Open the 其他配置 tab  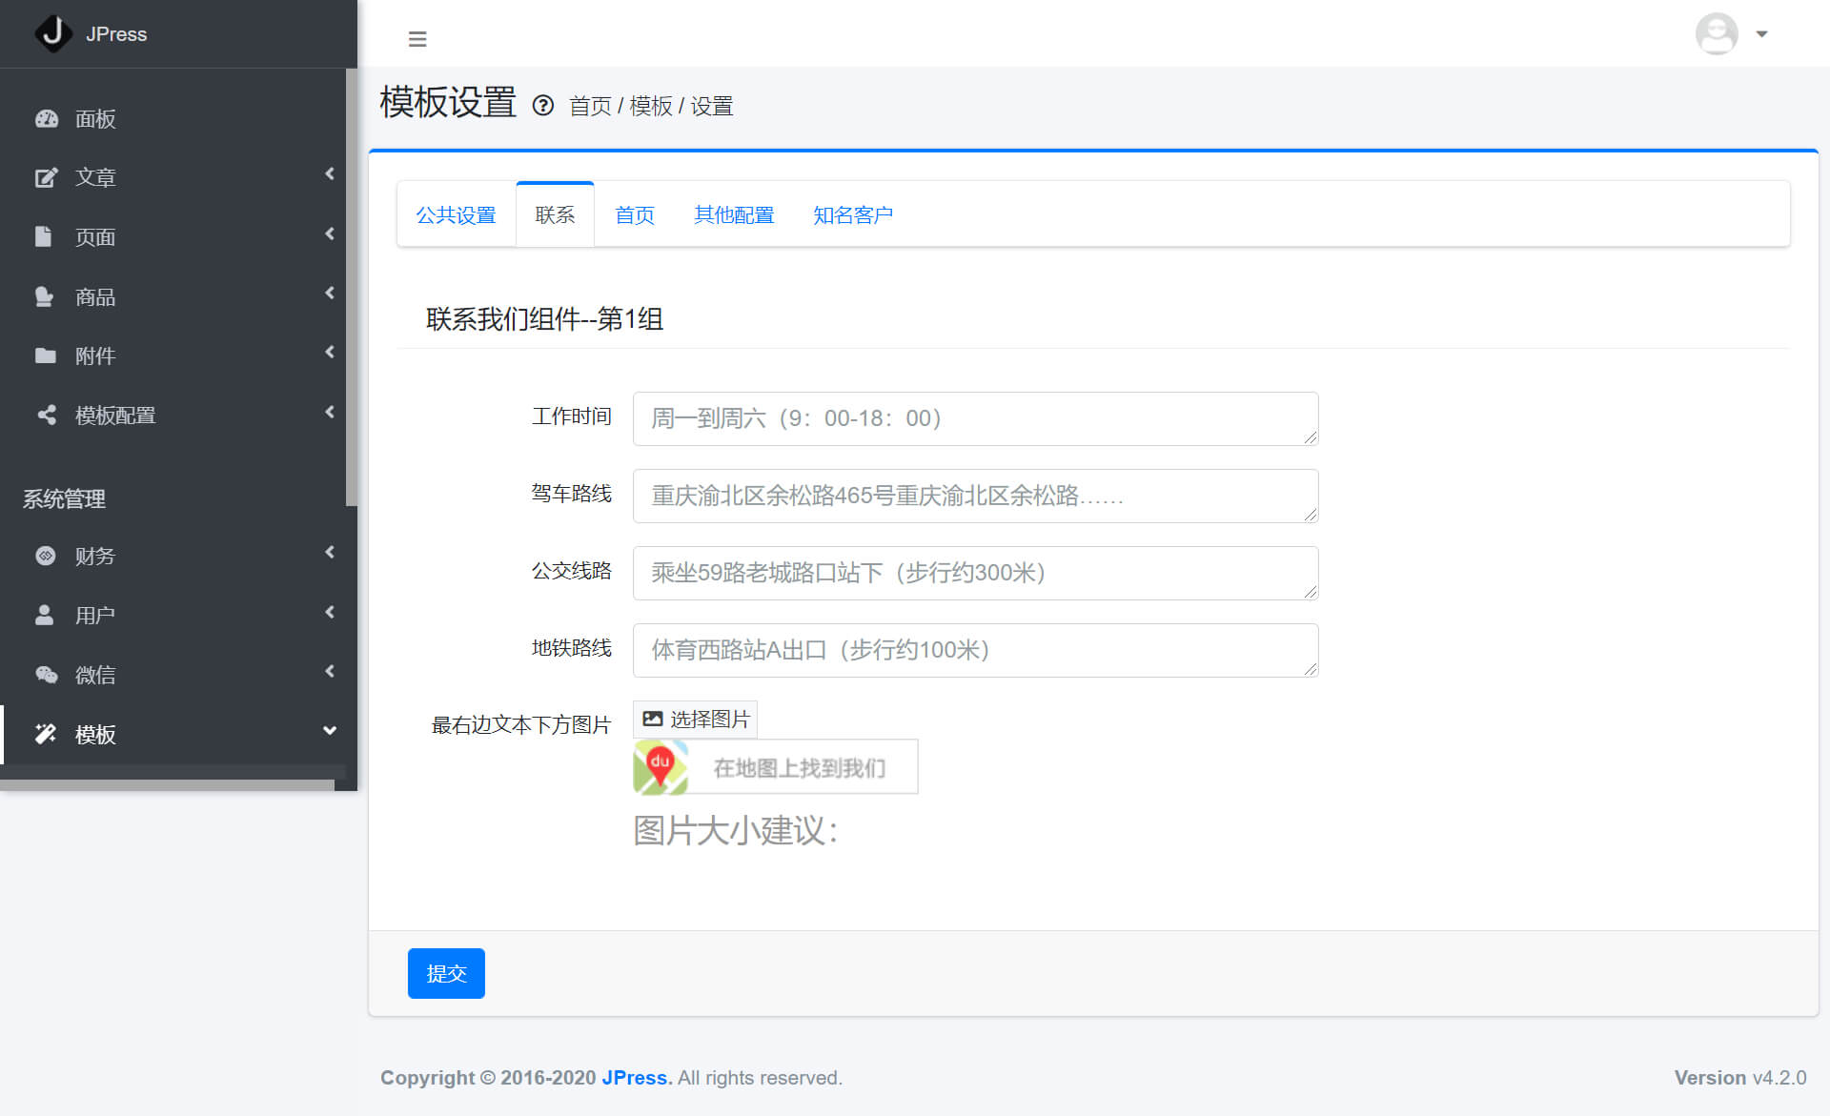(x=734, y=215)
